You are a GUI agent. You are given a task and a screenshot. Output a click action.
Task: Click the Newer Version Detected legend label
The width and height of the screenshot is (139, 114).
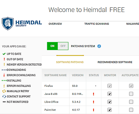[x=24, y=65]
